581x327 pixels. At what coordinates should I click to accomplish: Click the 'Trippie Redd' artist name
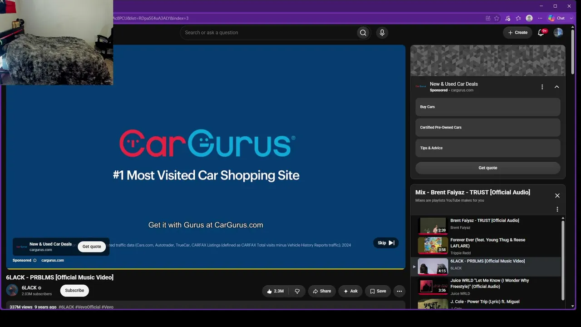[x=461, y=253]
